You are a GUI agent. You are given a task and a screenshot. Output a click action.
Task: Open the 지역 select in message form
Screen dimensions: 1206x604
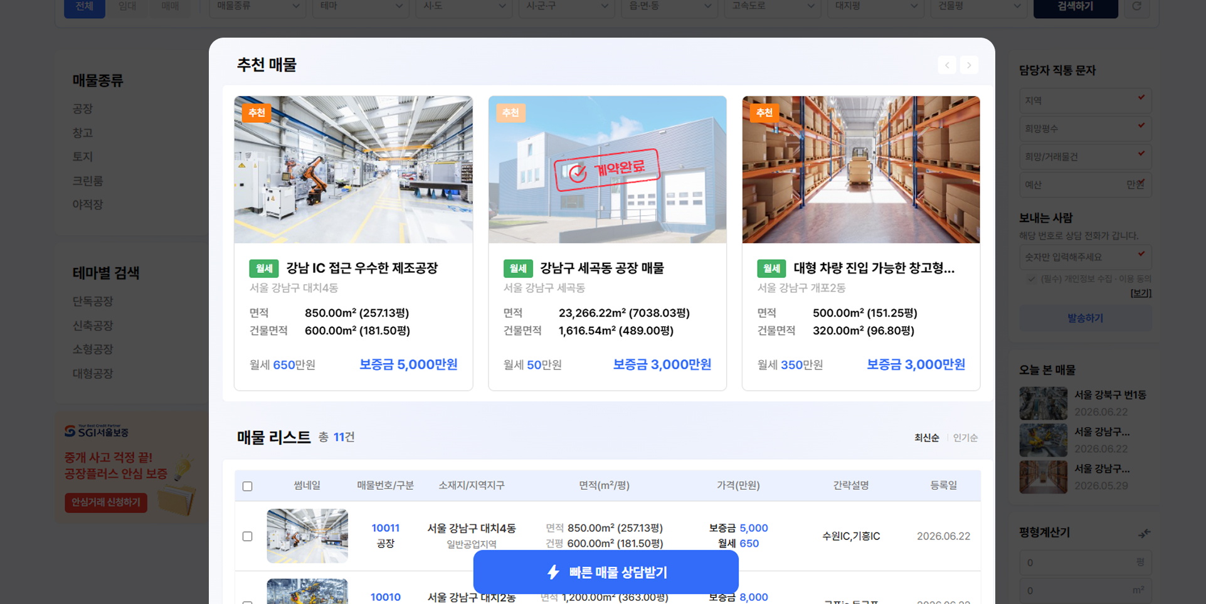point(1085,100)
